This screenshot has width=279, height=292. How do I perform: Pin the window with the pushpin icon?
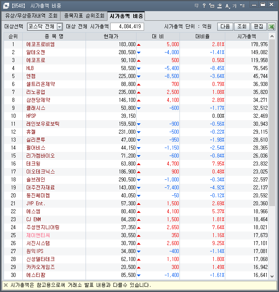tap(220, 6)
